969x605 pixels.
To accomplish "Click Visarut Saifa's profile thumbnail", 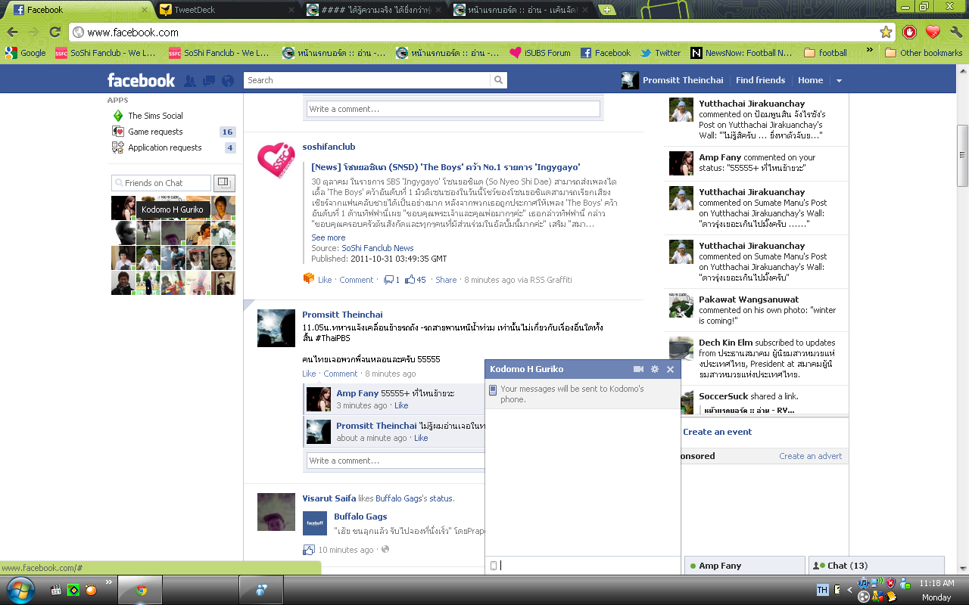I will click(x=276, y=512).
